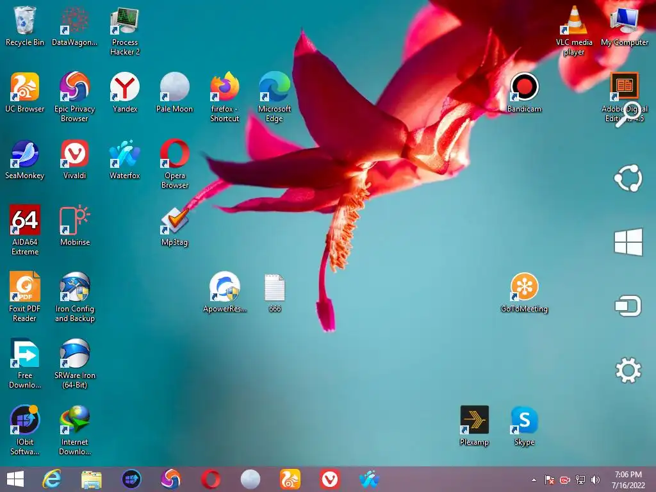The image size is (656, 492).
Task: Launch SeaMonkey from the desktop
Action: 25,159
